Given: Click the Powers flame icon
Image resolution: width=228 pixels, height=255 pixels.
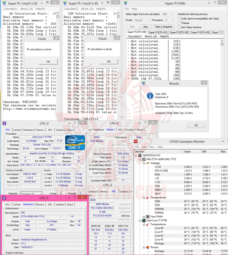Looking at the screenshot, I should pyautogui.click(x=148, y=247).
